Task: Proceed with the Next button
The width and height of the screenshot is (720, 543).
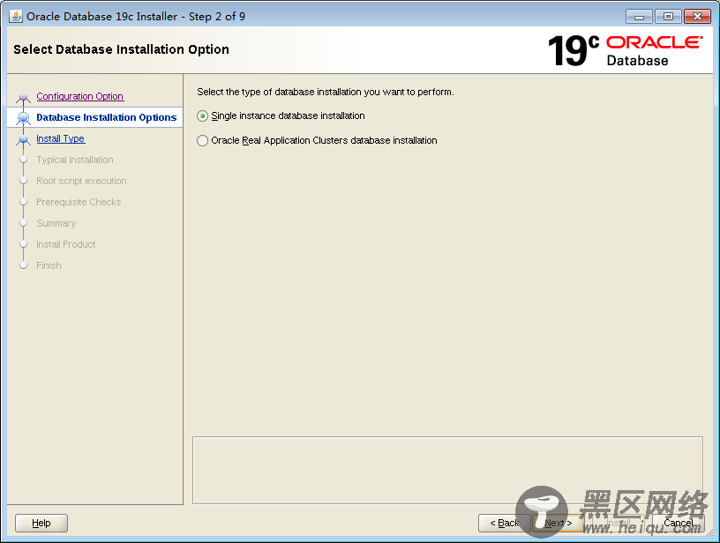Action: point(559,523)
